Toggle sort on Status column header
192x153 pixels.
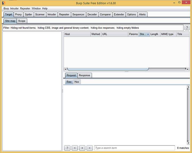point(144,34)
